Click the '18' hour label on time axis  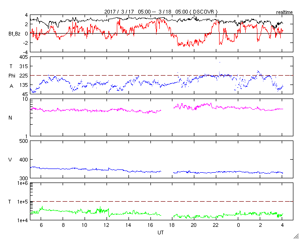pos(172,225)
